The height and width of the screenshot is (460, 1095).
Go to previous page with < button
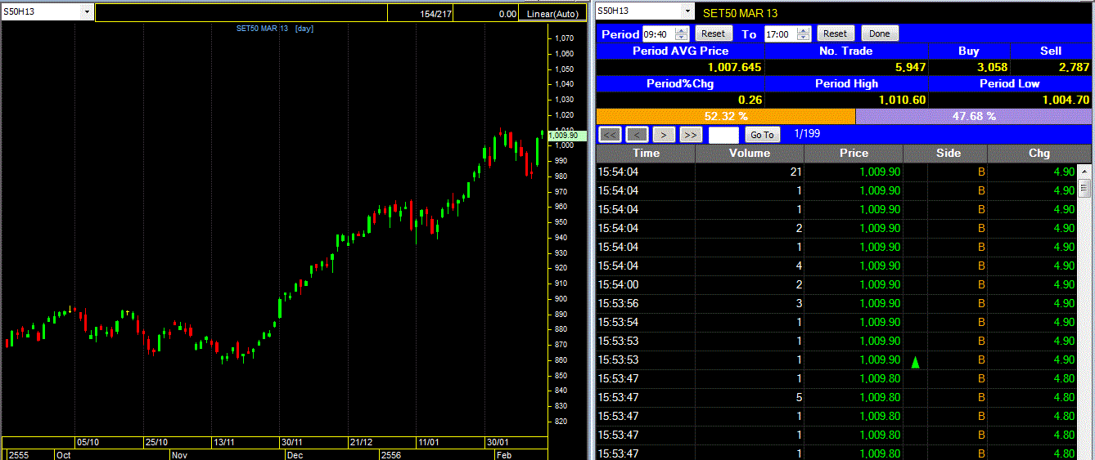[638, 135]
